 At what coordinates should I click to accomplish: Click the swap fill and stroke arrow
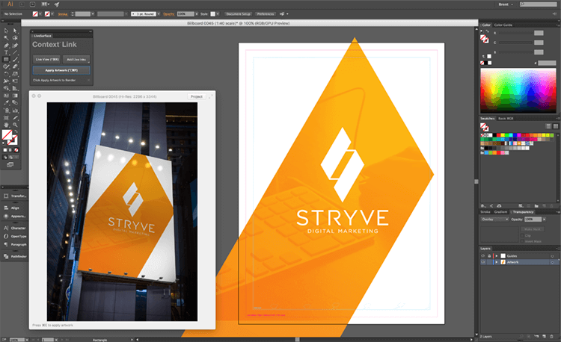16,131
